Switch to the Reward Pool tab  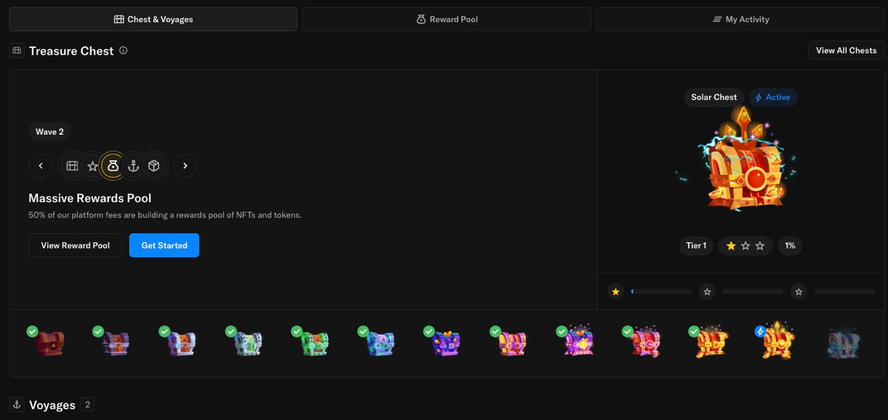tap(446, 19)
